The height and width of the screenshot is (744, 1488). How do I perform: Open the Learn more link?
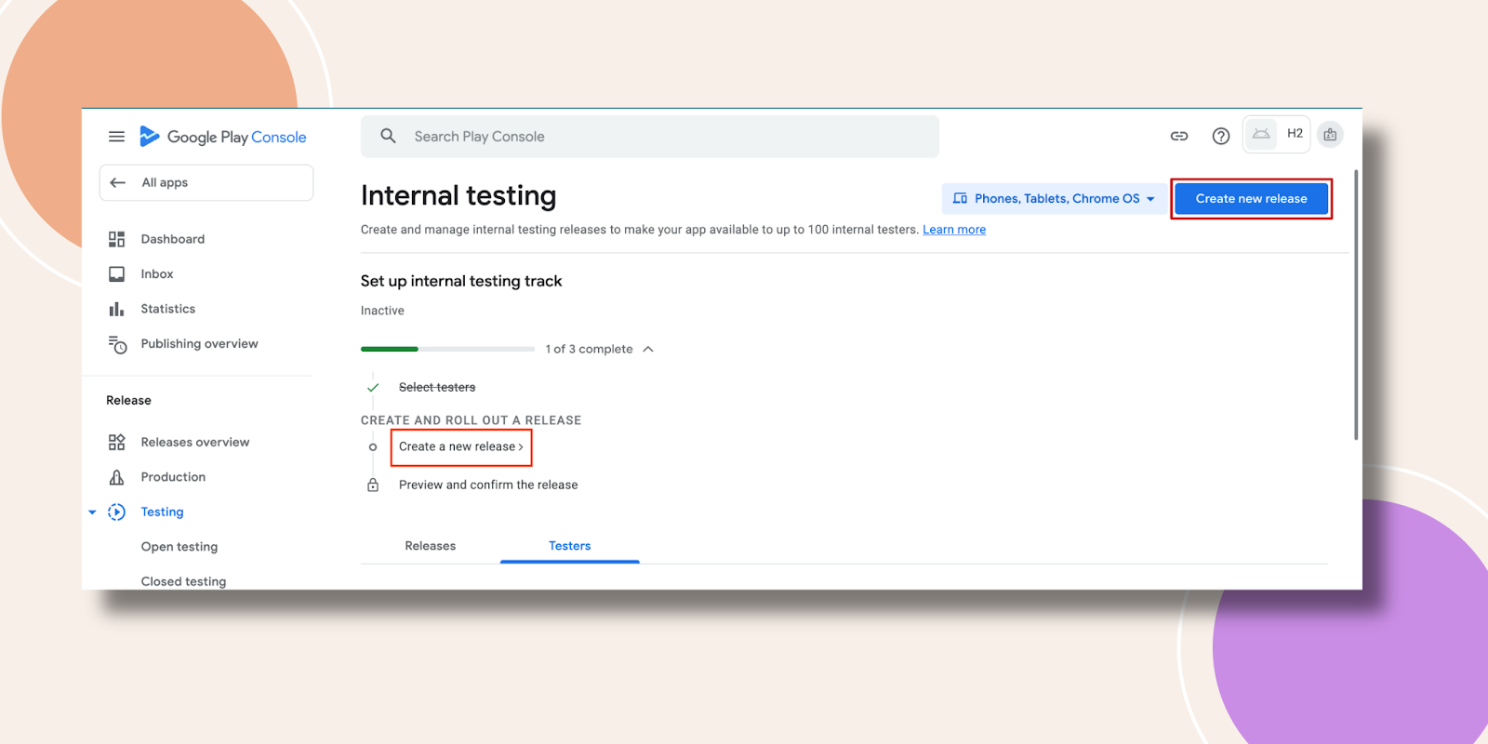(954, 230)
